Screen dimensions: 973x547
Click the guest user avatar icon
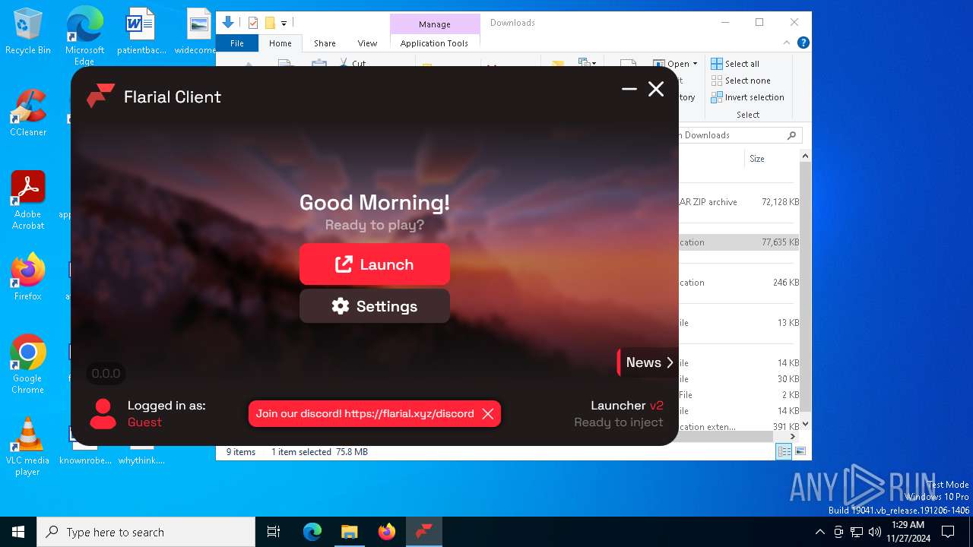click(x=103, y=414)
